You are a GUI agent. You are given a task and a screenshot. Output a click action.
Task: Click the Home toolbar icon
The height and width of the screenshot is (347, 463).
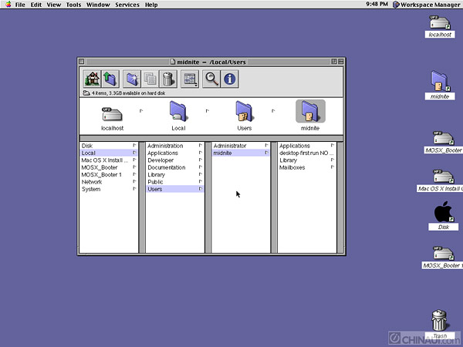(x=91, y=78)
